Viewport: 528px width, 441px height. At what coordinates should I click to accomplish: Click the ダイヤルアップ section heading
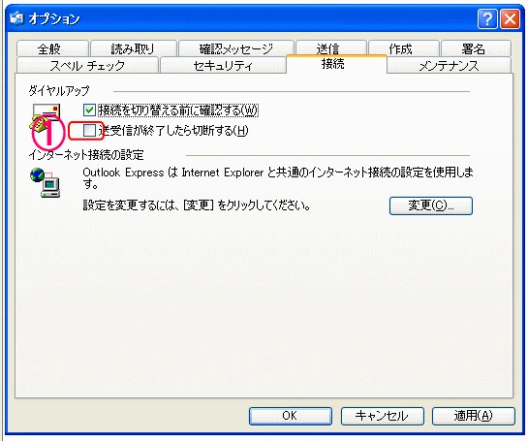point(59,90)
